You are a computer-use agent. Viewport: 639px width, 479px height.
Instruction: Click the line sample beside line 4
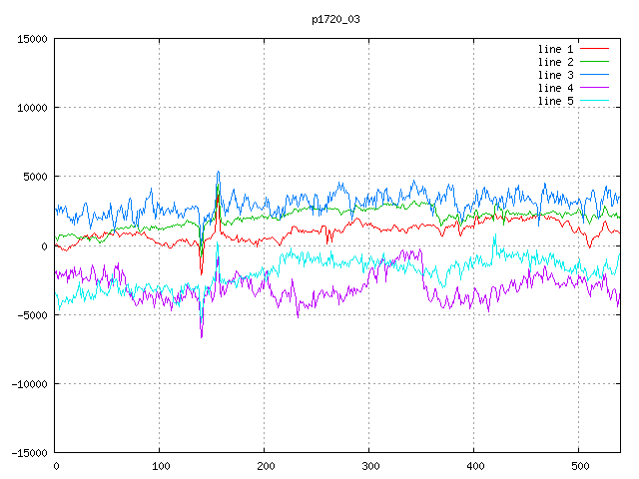coord(594,88)
